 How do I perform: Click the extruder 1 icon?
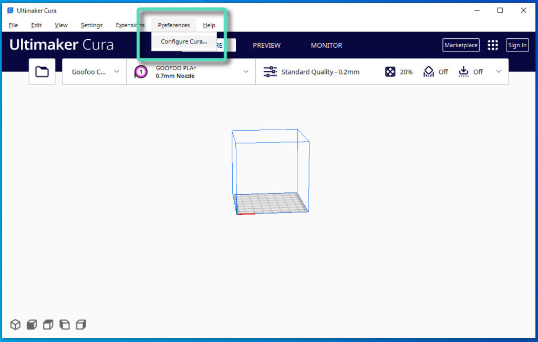[x=141, y=72]
